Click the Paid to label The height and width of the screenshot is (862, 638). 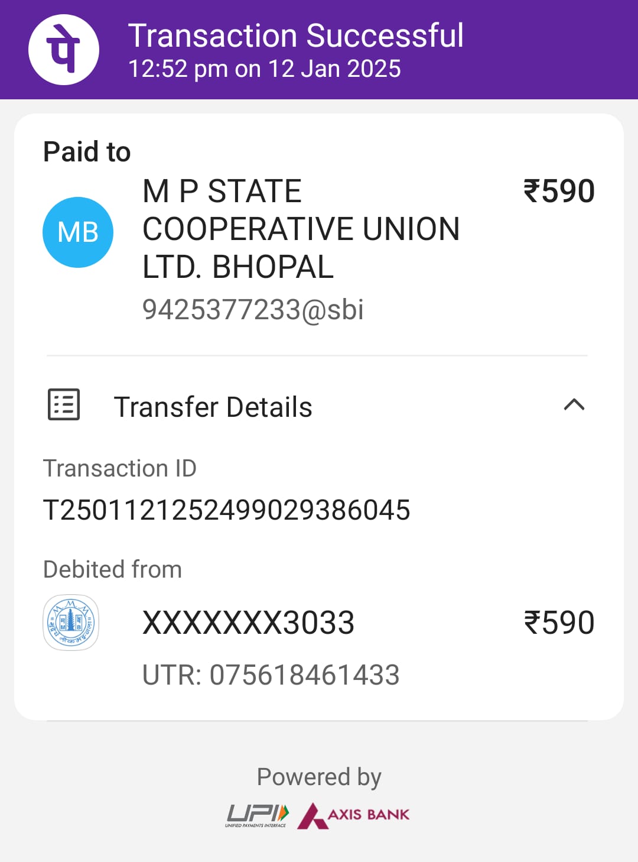[x=87, y=152]
